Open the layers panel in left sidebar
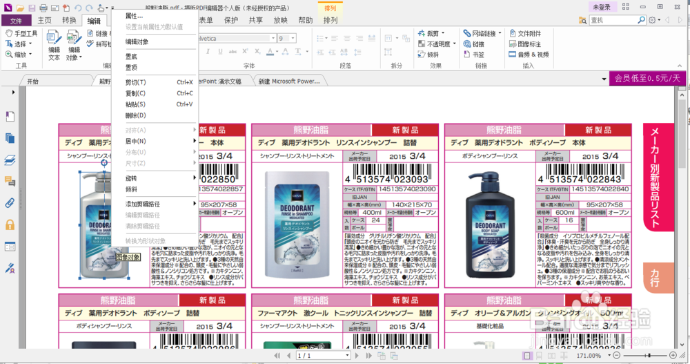The image size is (690, 364). [10, 160]
